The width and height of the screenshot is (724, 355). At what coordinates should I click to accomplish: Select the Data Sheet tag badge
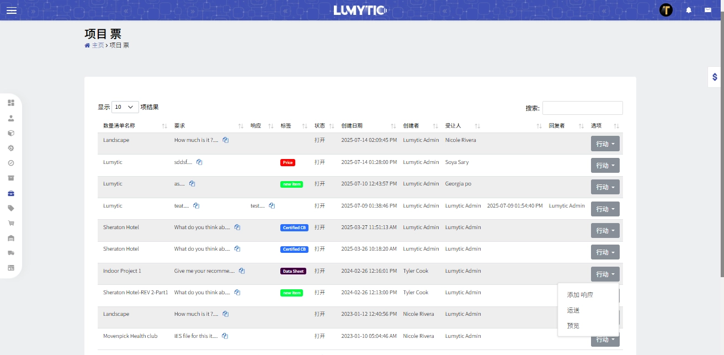(x=293, y=271)
